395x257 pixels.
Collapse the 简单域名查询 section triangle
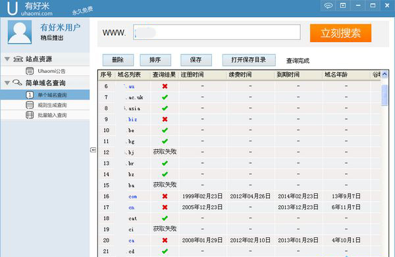coord(7,83)
